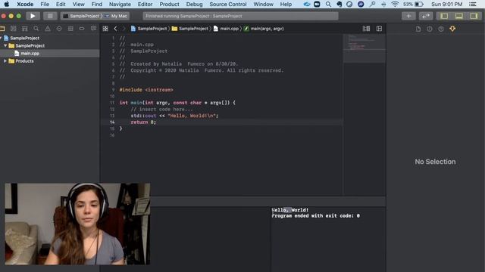Image resolution: width=485 pixels, height=272 pixels.
Task: Open the Help menu
Action: tap(286, 5)
